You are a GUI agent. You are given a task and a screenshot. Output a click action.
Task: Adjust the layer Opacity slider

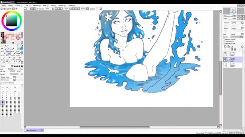point(237,37)
